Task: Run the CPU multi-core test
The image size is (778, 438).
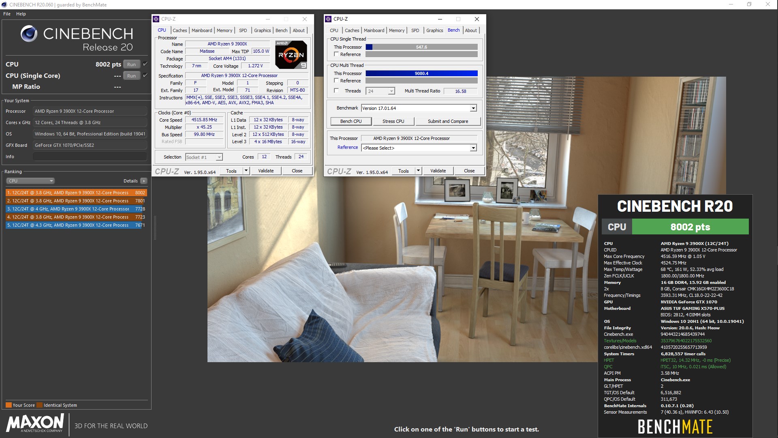Action: coord(132,64)
